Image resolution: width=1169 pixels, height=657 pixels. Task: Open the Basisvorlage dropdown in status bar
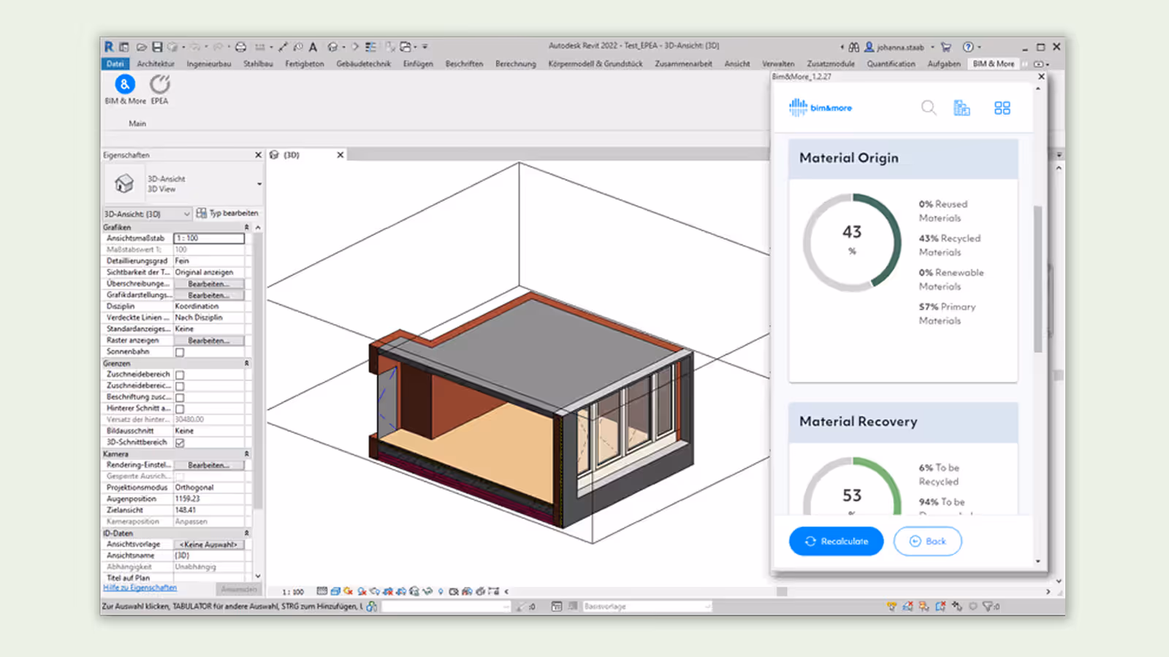646,606
